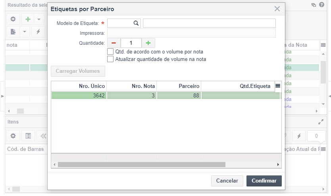Viewport: 331px width, 196px height.
Task: Open the Itens panel settings gear
Action: click(x=13, y=136)
